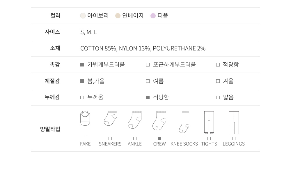Click the fake sock illustration

(x=85, y=118)
